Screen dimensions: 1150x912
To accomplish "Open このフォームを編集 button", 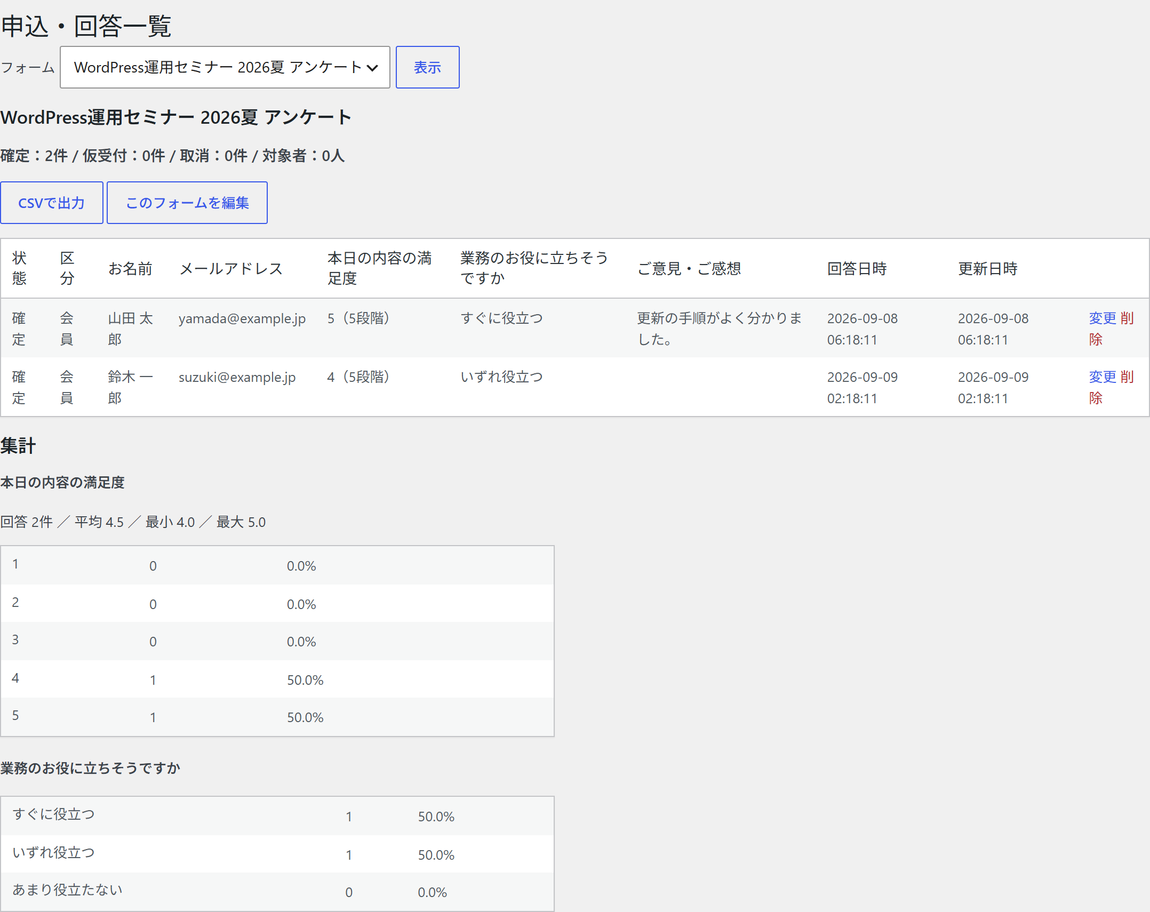I will tap(187, 203).
